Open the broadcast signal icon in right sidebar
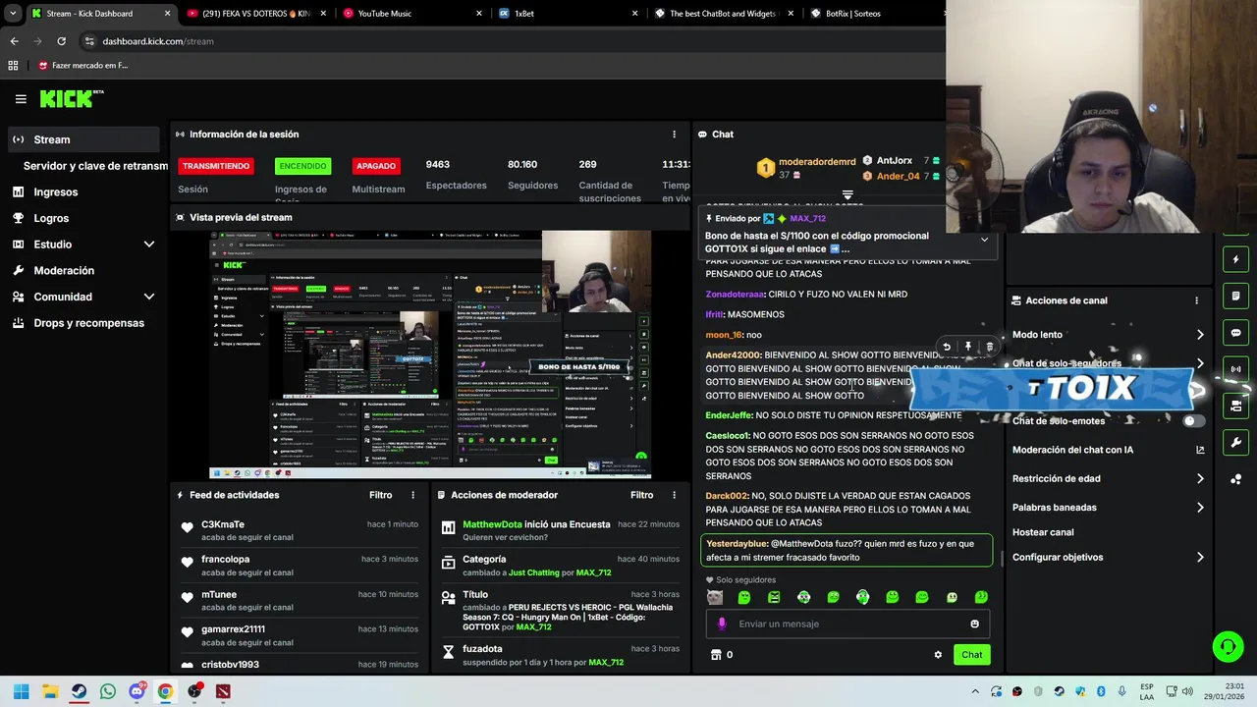Viewport: 1257px width, 707px height. click(x=1235, y=369)
